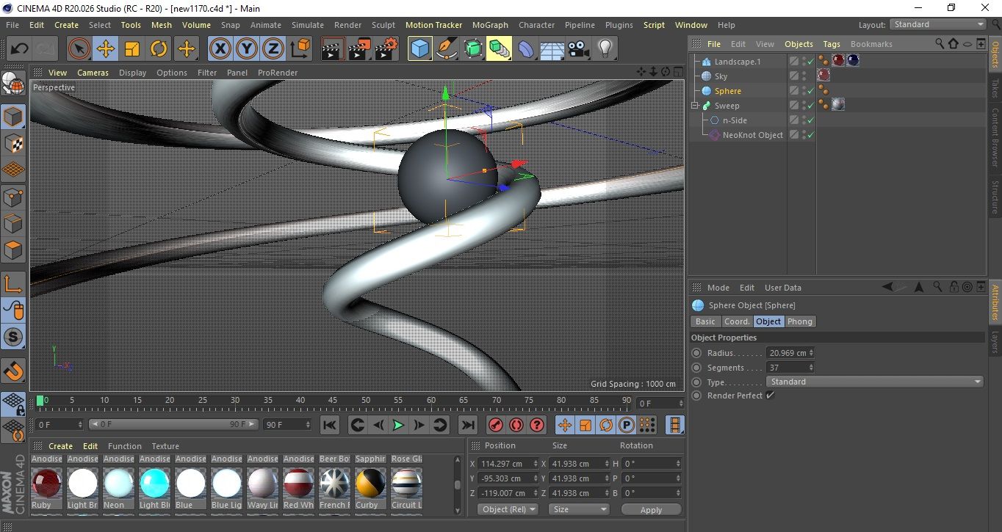Select the Neon material swatch
The height and width of the screenshot is (532, 1002).
[118, 484]
